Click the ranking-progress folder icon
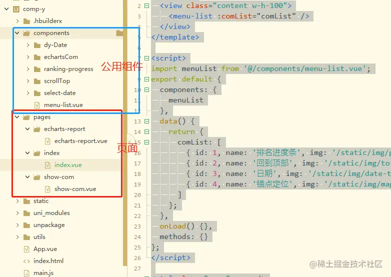 click(x=37, y=69)
